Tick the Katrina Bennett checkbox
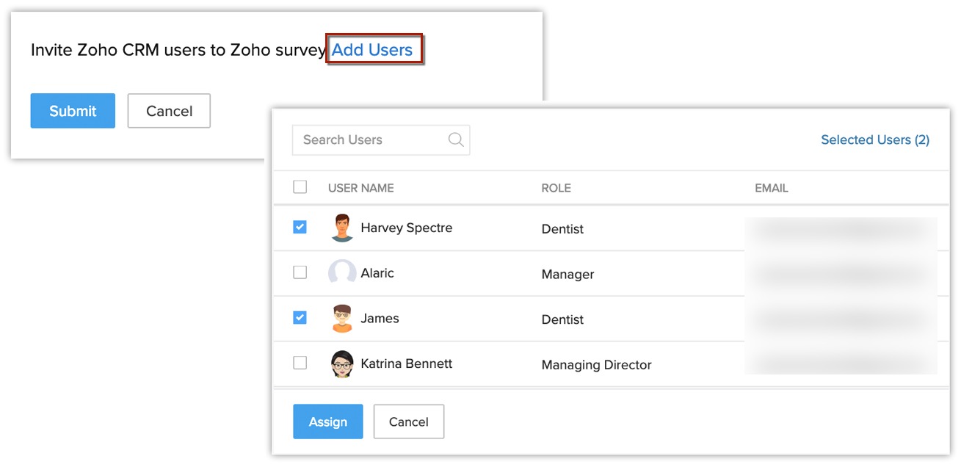This screenshot has width=961, height=467. (x=300, y=363)
